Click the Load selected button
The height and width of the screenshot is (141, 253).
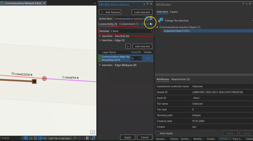(142, 12)
